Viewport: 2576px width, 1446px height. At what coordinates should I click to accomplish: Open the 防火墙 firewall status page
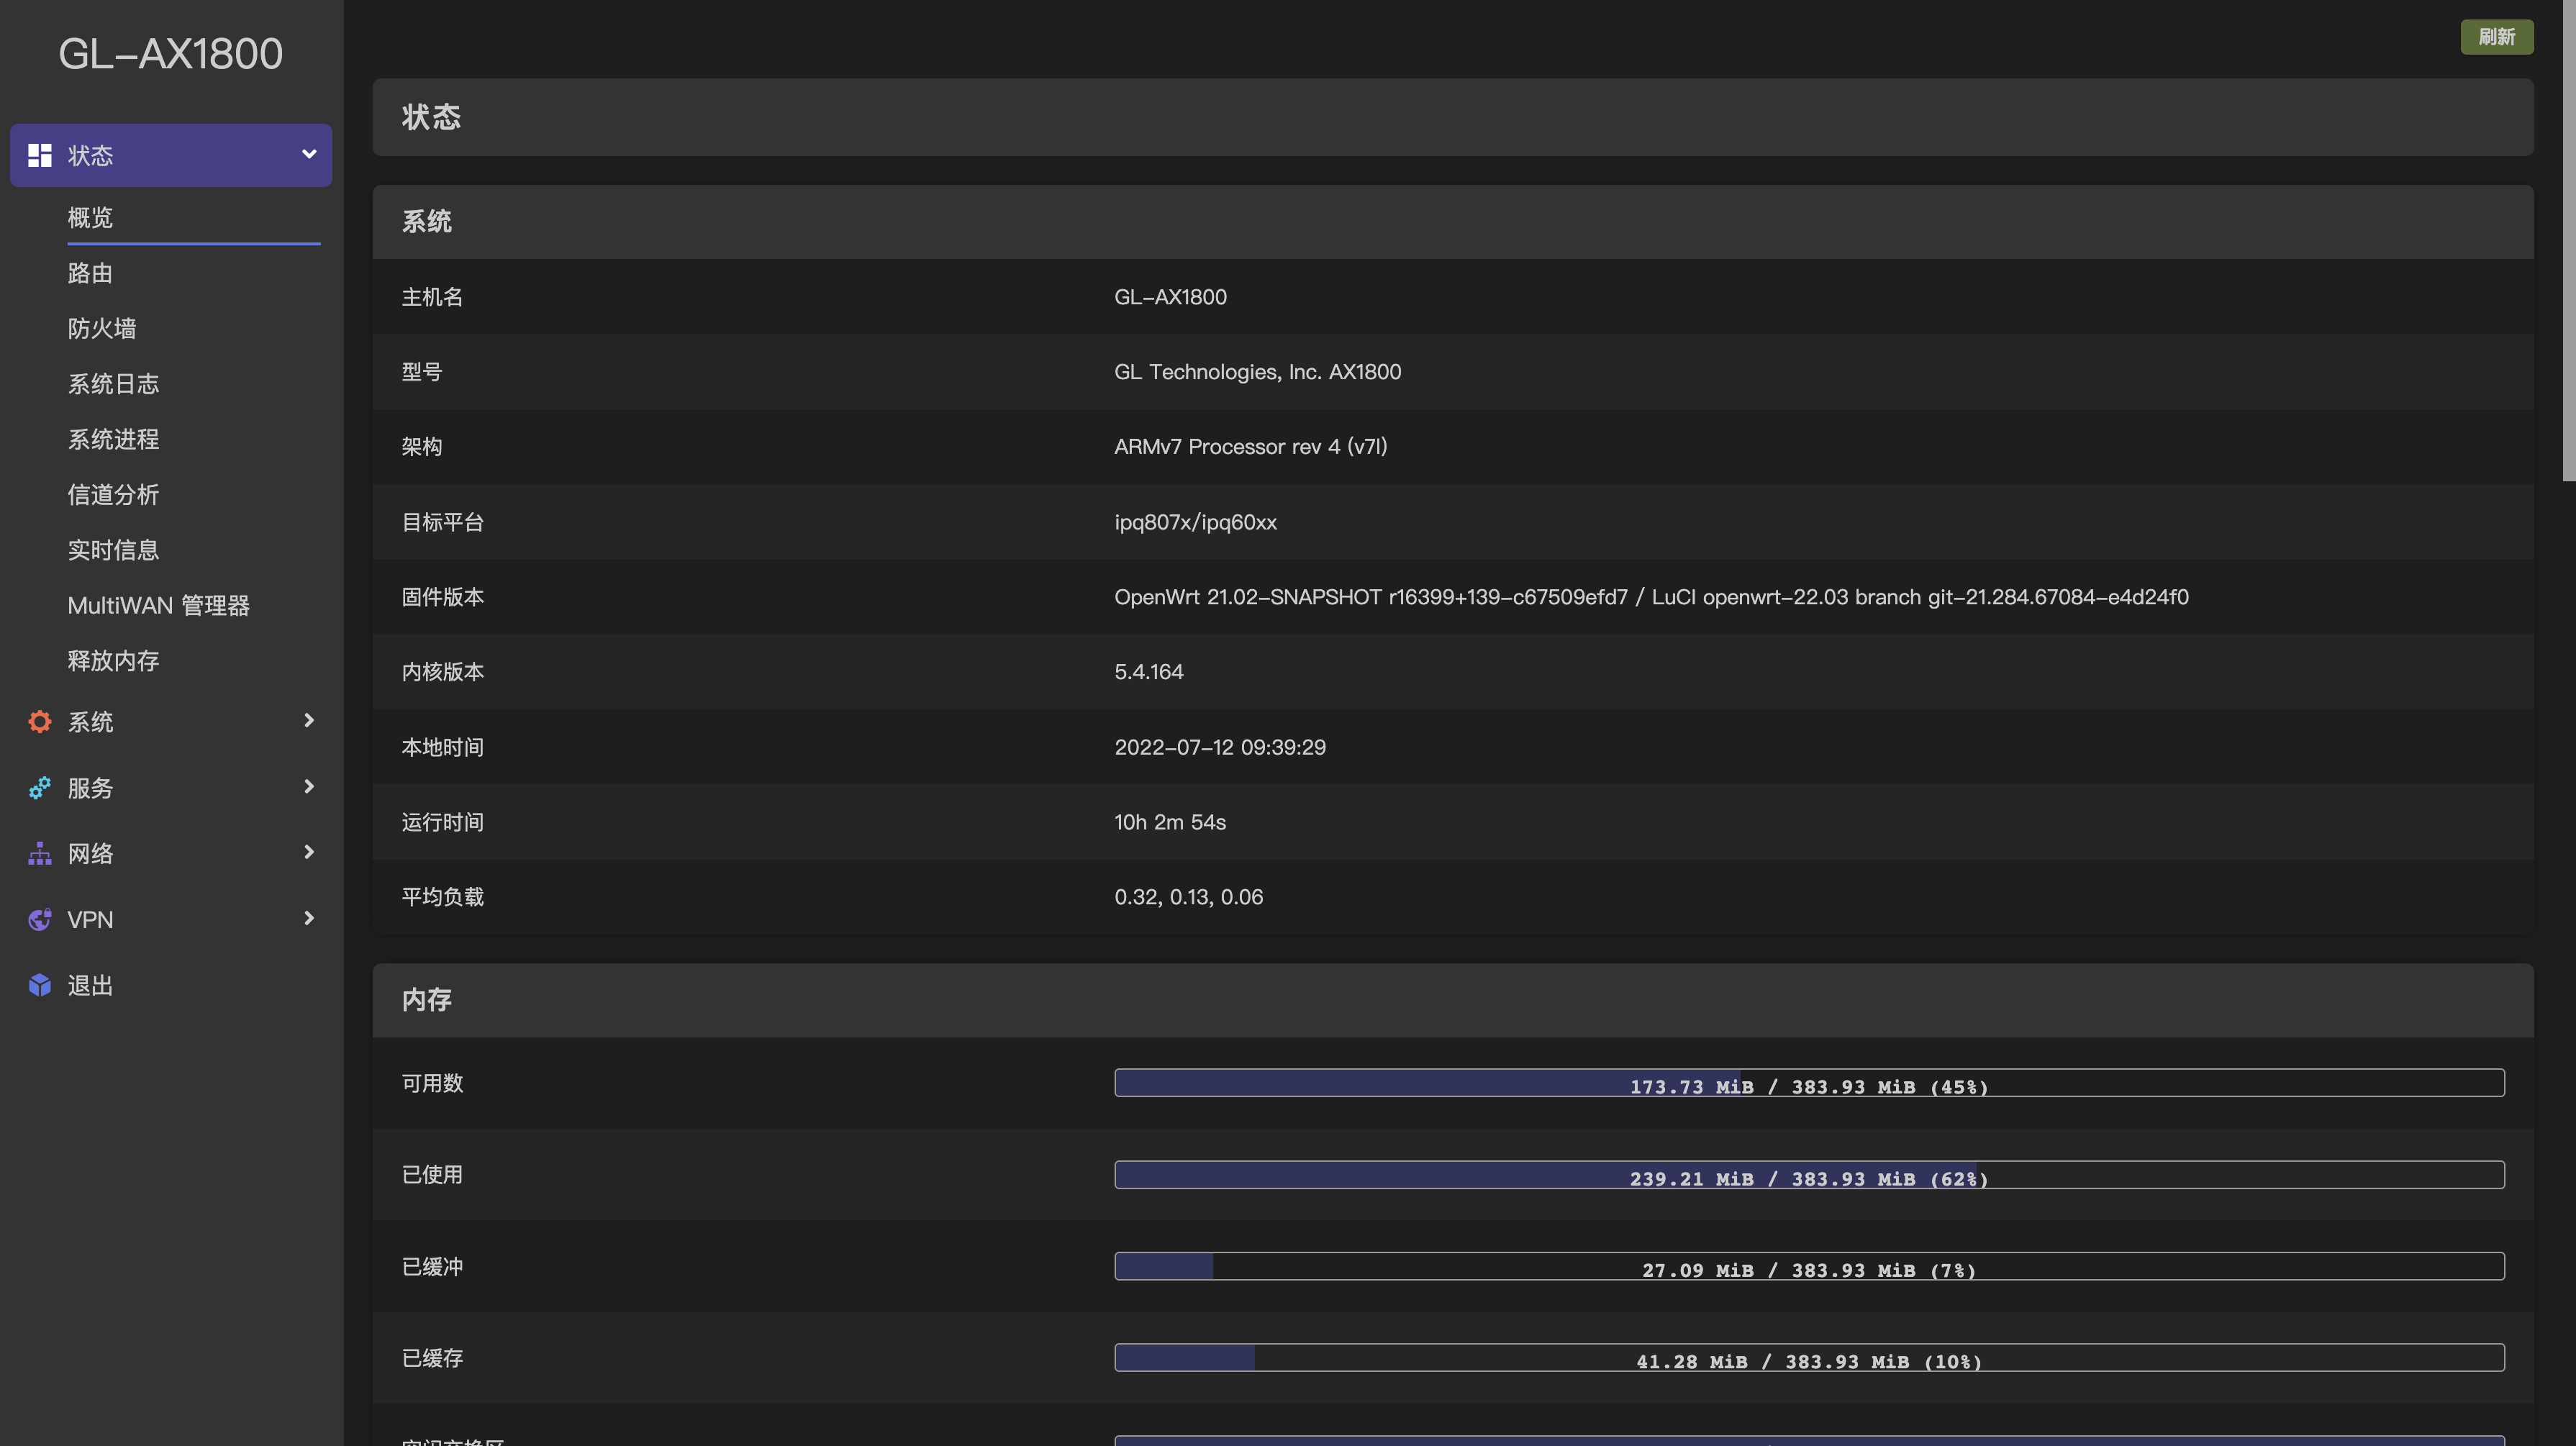click(102, 328)
